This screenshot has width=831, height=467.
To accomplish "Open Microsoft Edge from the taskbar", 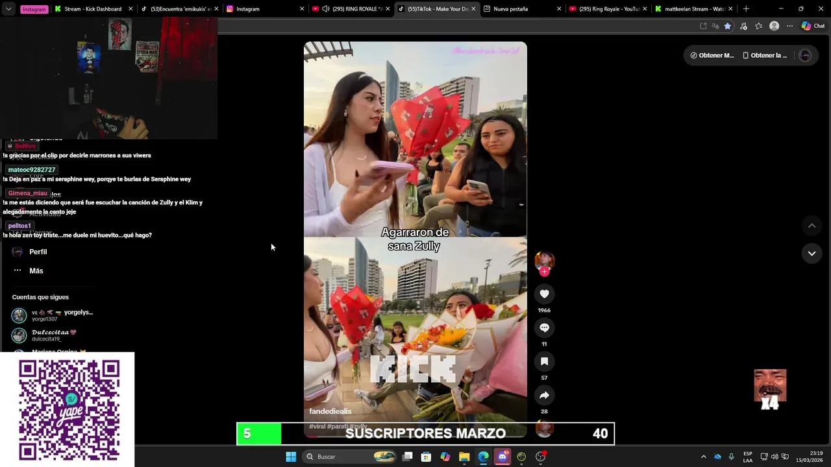I will [x=483, y=457].
